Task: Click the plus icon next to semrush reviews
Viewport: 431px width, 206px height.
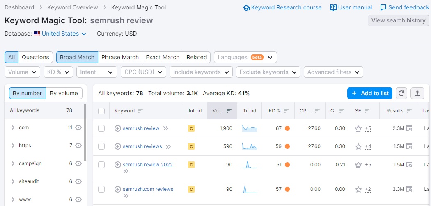Action: pos(118,146)
